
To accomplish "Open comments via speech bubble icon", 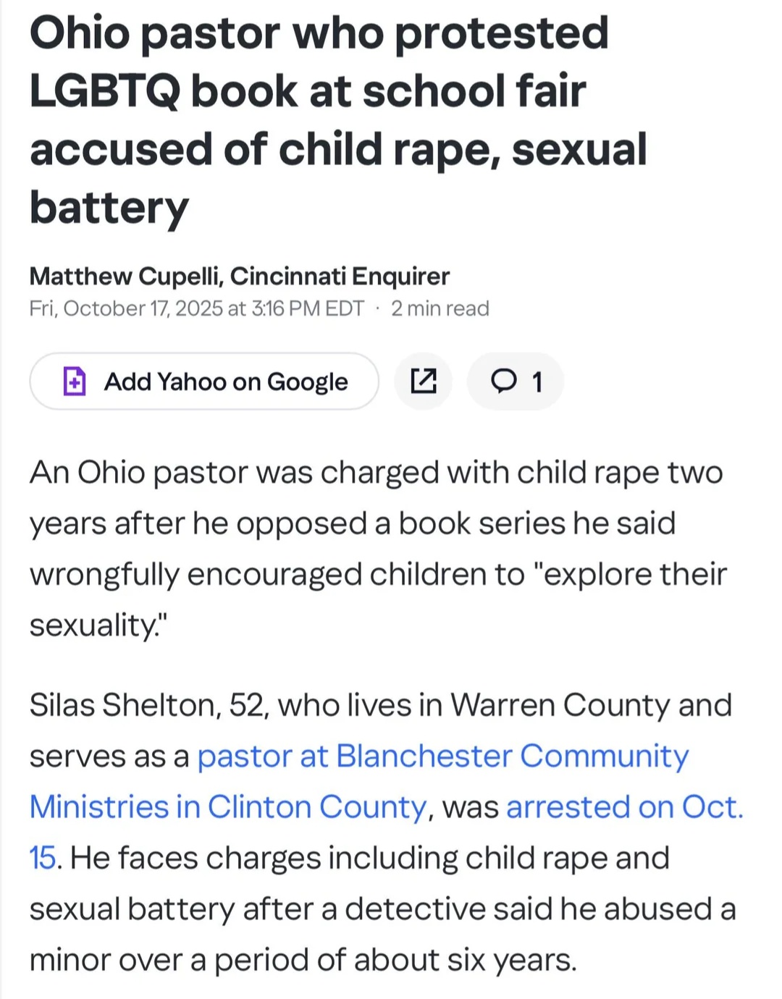I will point(504,381).
